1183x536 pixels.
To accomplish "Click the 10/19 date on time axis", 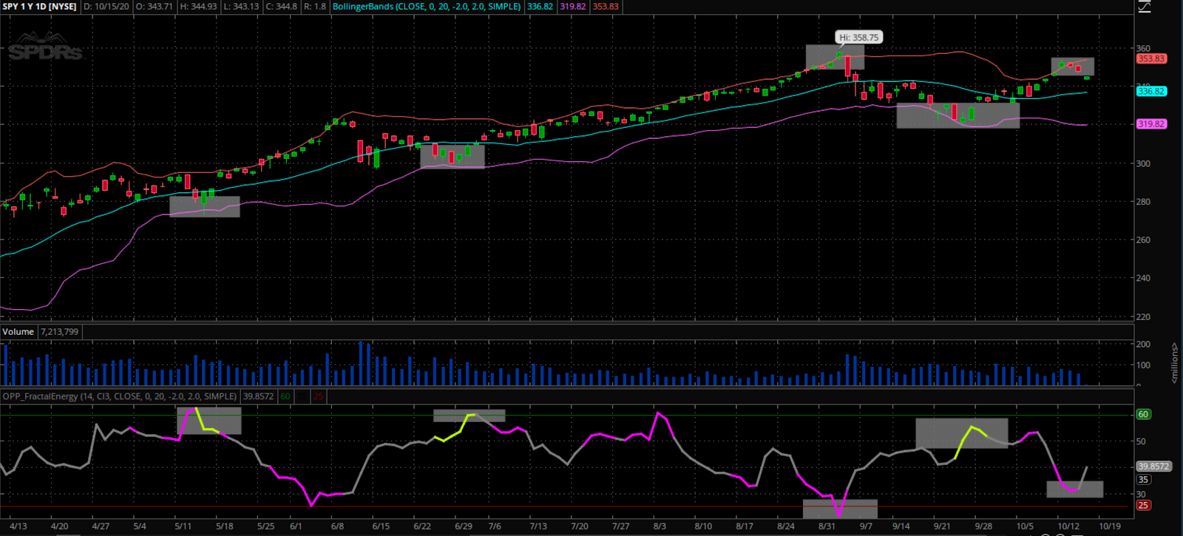I will [x=1110, y=526].
